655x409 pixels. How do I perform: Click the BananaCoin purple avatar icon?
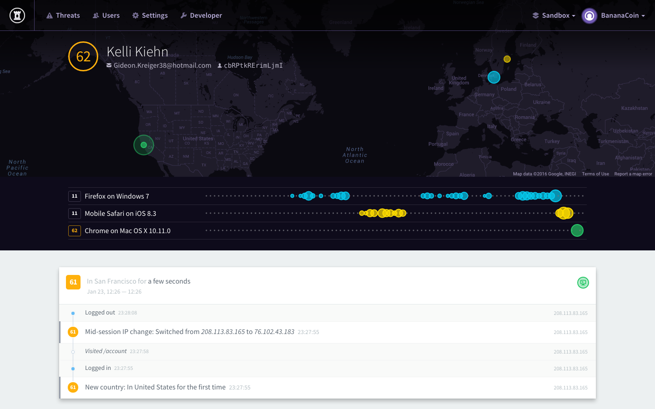pyautogui.click(x=589, y=16)
